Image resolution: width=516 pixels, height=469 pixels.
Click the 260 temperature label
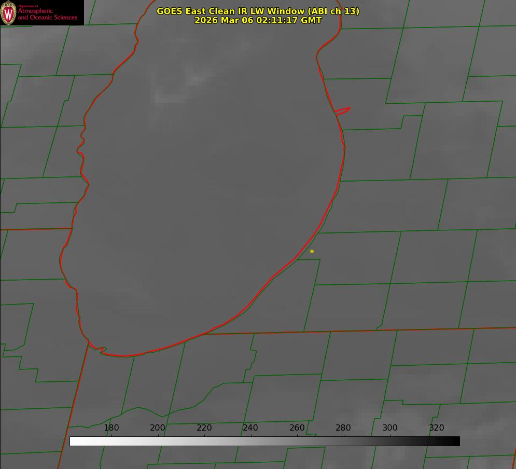pos(297,428)
